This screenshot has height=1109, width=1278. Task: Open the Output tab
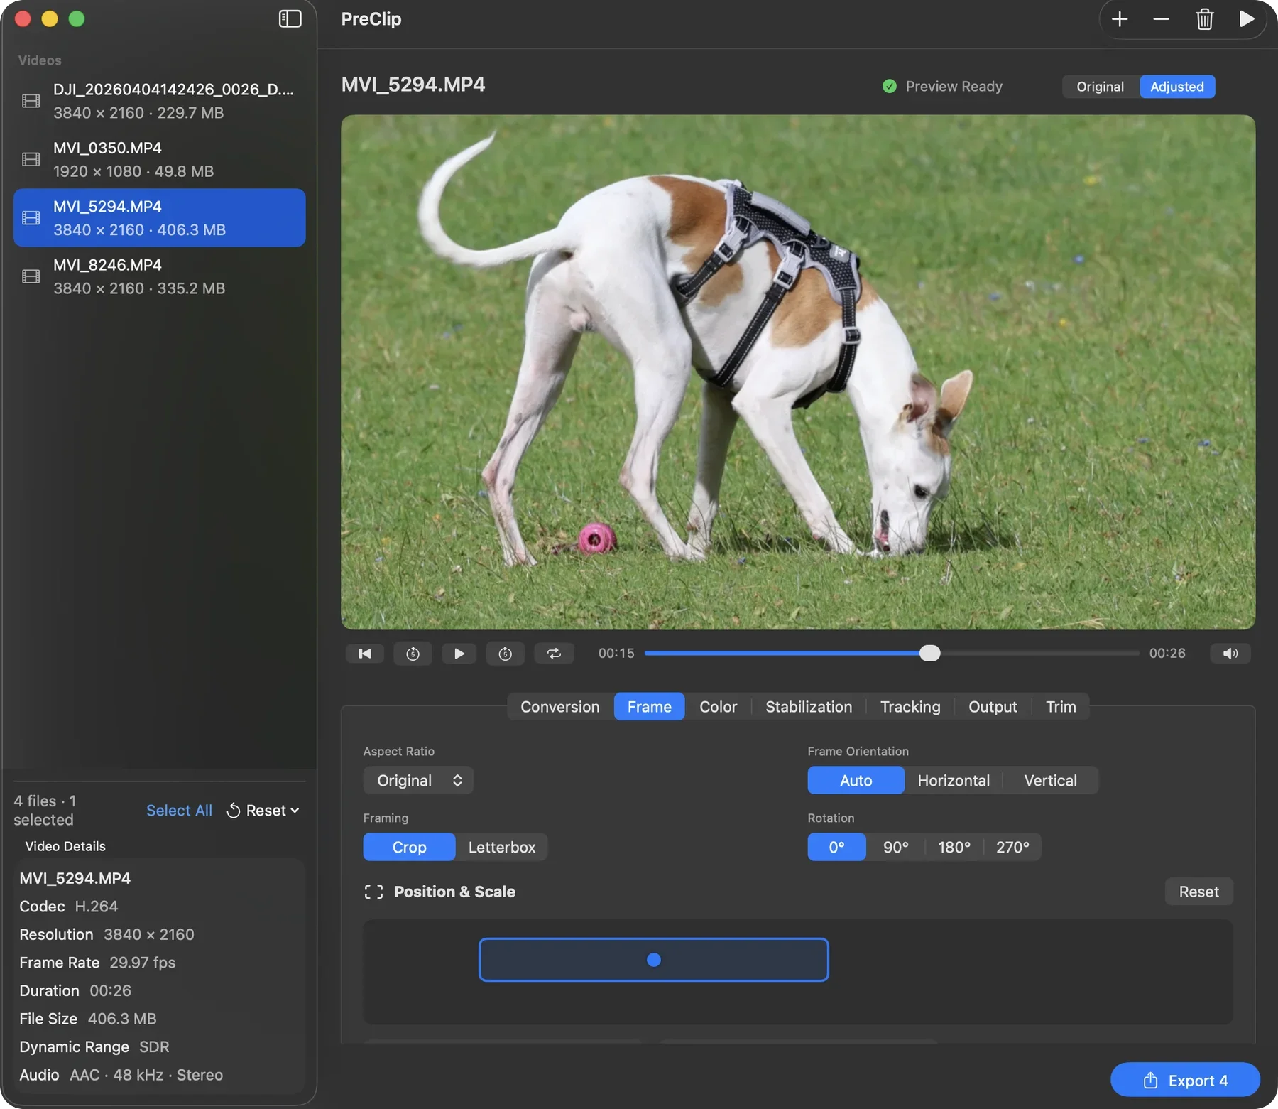click(x=993, y=706)
